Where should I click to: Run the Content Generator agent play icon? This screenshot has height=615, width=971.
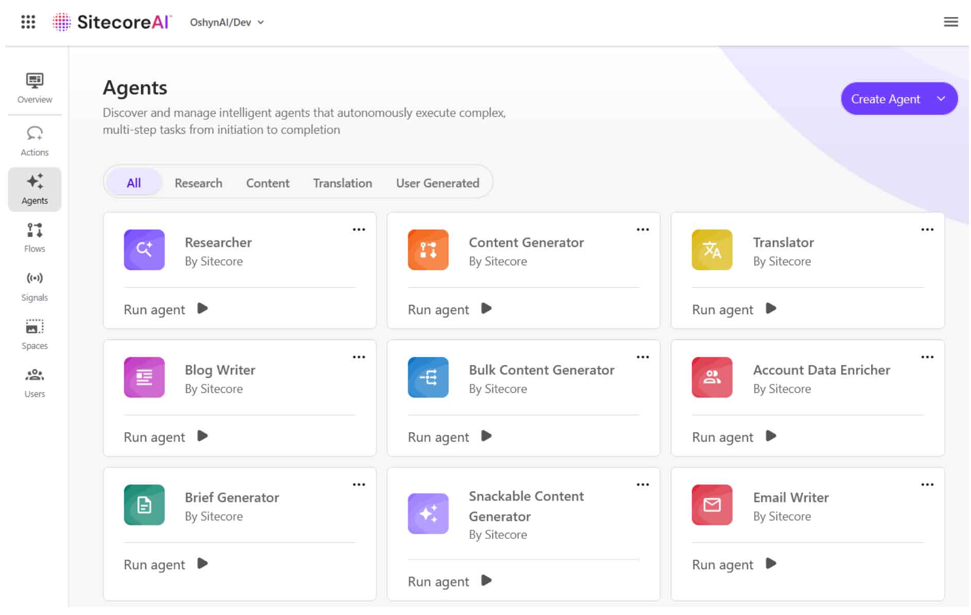coord(487,309)
